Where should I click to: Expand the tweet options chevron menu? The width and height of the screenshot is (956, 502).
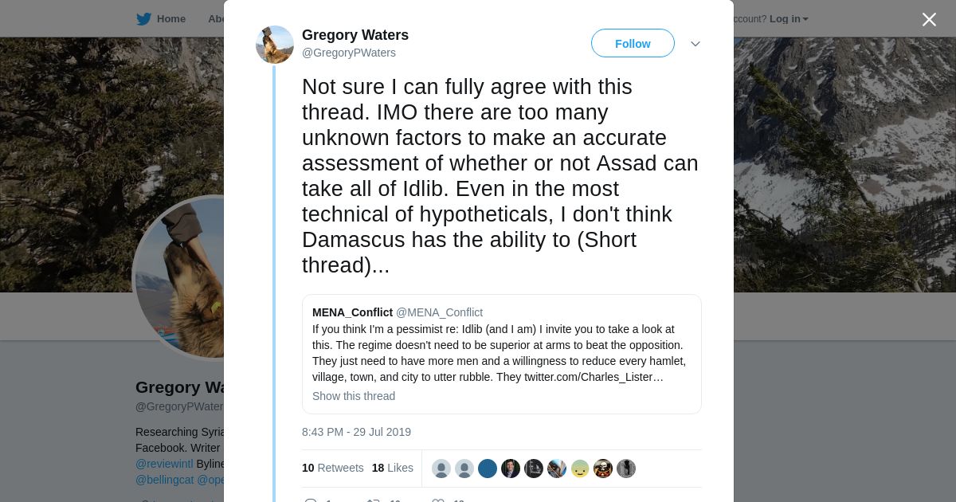[695, 44]
